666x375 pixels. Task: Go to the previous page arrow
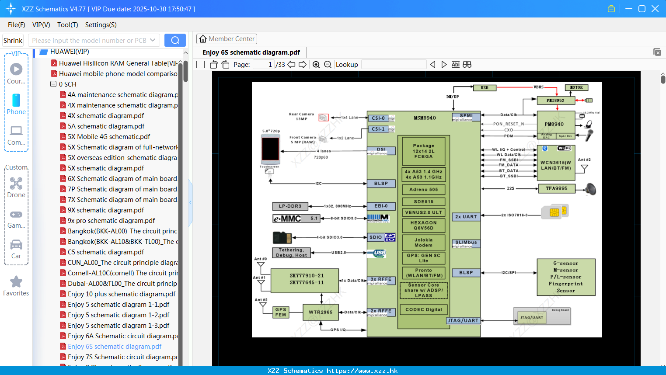point(291,64)
